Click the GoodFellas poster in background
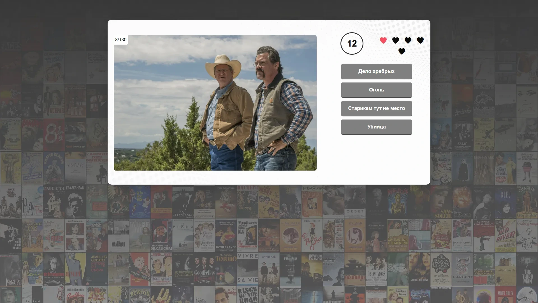 (x=205, y=269)
